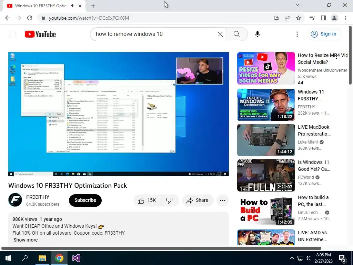Open YouTube settings three-dot menu
Image resolution: width=353 pixels, height=265 pixels.
[297, 34]
